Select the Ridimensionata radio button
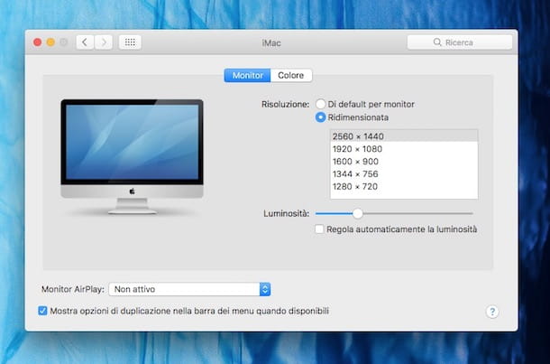Image resolution: width=550 pixels, height=364 pixels. (320, 117)
